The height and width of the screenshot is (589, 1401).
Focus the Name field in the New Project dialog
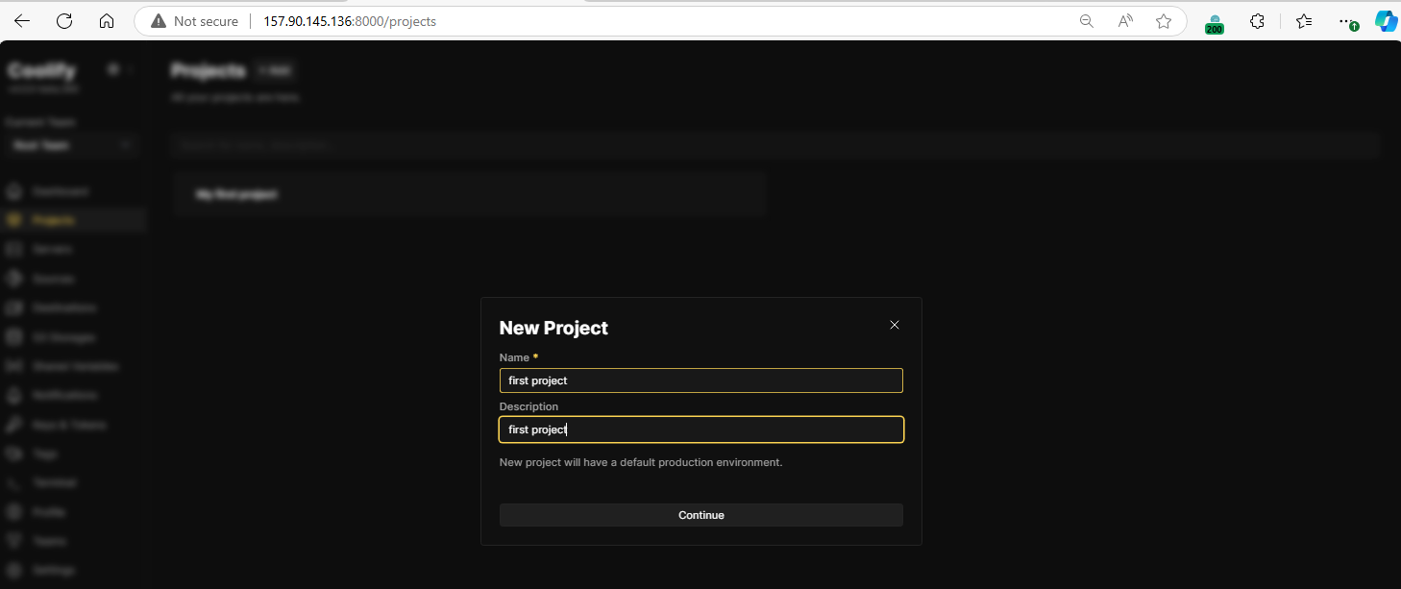click(x=700, y=380)
